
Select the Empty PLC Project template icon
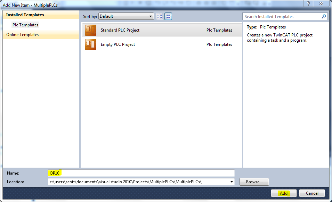point(91,44)
